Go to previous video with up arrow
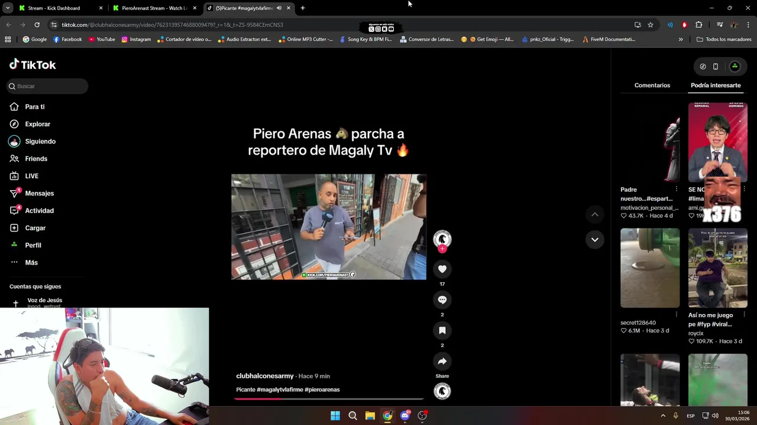Image resolution: width=757 pixels, height=425 pixels. (594, 214)
